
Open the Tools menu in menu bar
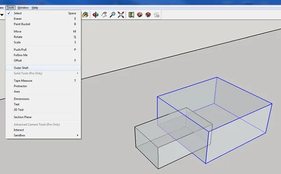click(x=10, y=8)
